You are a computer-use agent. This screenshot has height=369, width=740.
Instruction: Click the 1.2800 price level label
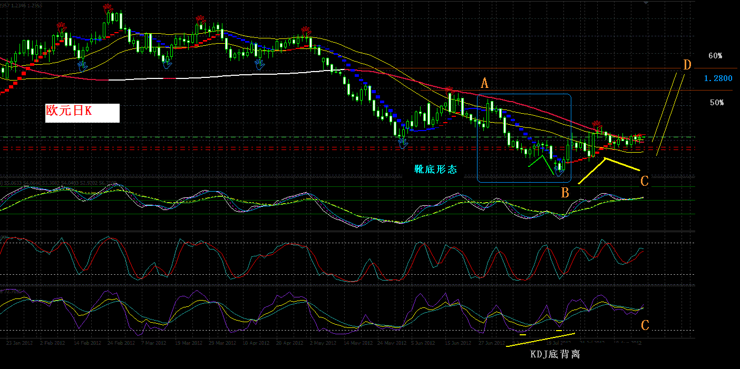pos(718,78)
